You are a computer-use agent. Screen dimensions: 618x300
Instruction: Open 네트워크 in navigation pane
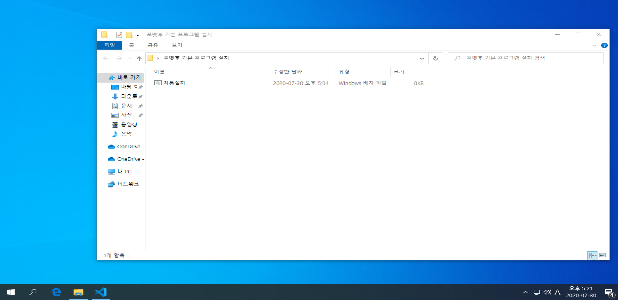pyautogui.click(x=123, y=184)
